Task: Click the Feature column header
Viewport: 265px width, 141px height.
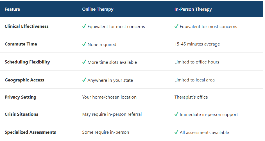Action: tap(12, 9)
